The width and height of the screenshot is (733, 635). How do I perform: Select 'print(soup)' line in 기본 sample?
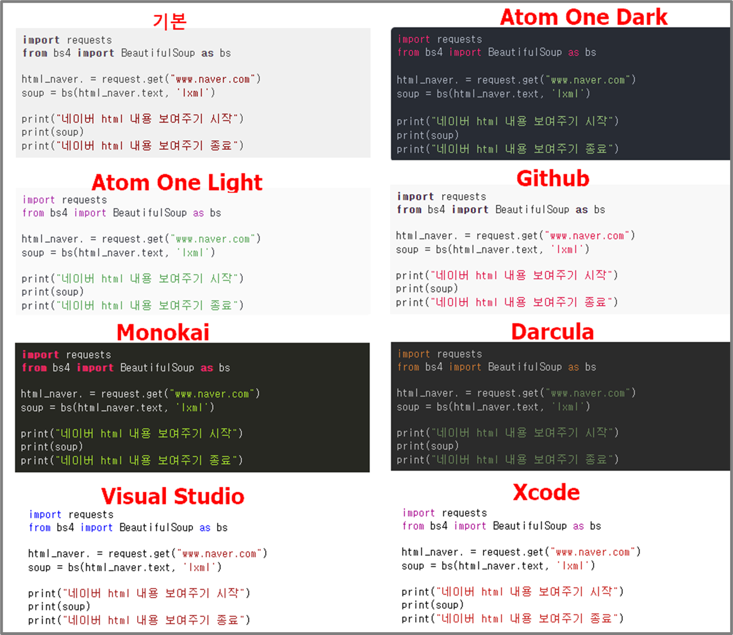(x=53, y=132)
